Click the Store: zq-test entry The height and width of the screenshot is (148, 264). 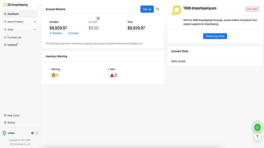178,61
